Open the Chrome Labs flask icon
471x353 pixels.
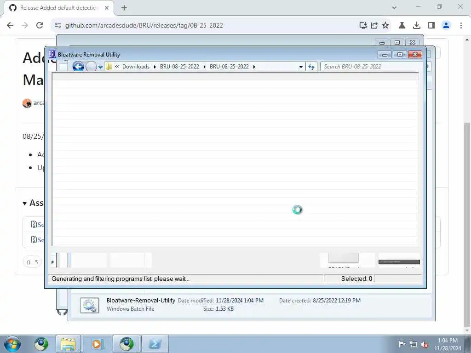point(402,25)
